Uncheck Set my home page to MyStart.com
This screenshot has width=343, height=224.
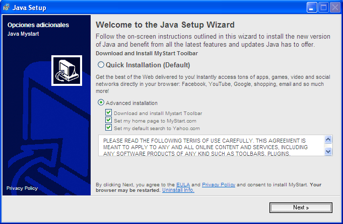pyautogui.click(x=108, y=120)
